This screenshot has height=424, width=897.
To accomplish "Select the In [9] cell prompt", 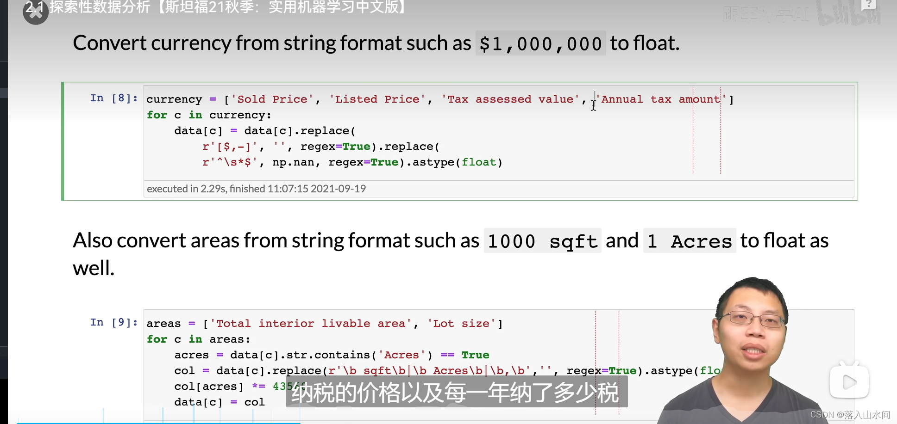I will [x=114, y=322].
